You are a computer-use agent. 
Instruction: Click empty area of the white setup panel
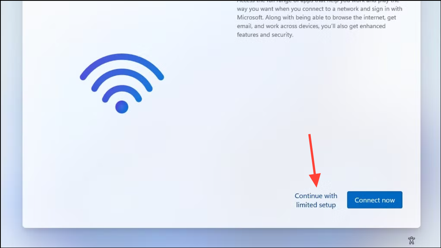click(x=169, y=169)
